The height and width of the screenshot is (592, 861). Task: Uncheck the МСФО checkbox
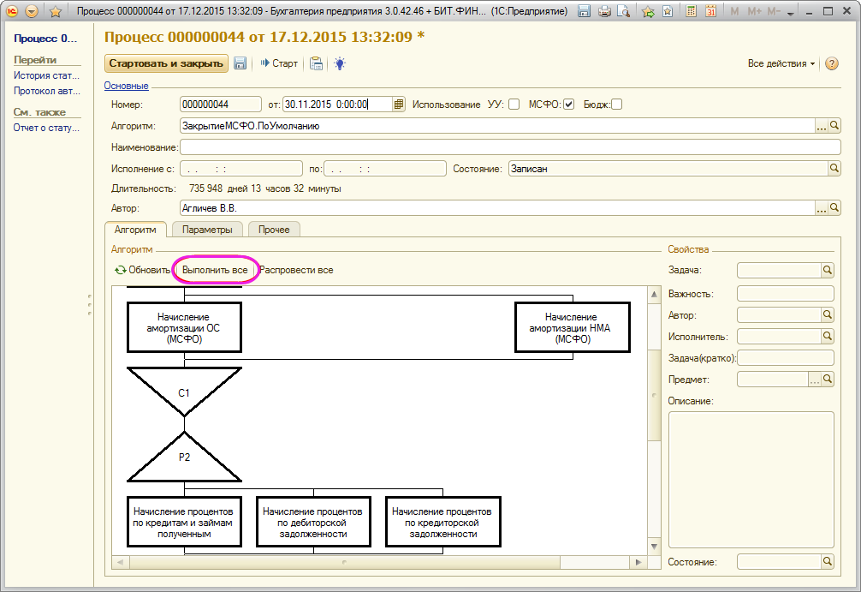pos(568,105)
